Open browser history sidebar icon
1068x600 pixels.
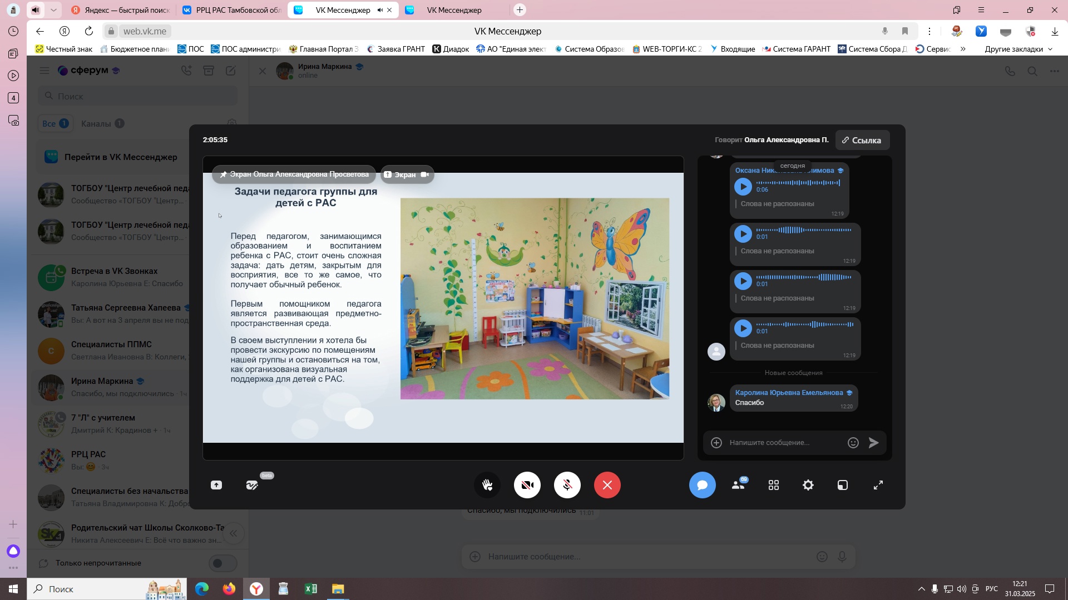click(x=13, y=31)
